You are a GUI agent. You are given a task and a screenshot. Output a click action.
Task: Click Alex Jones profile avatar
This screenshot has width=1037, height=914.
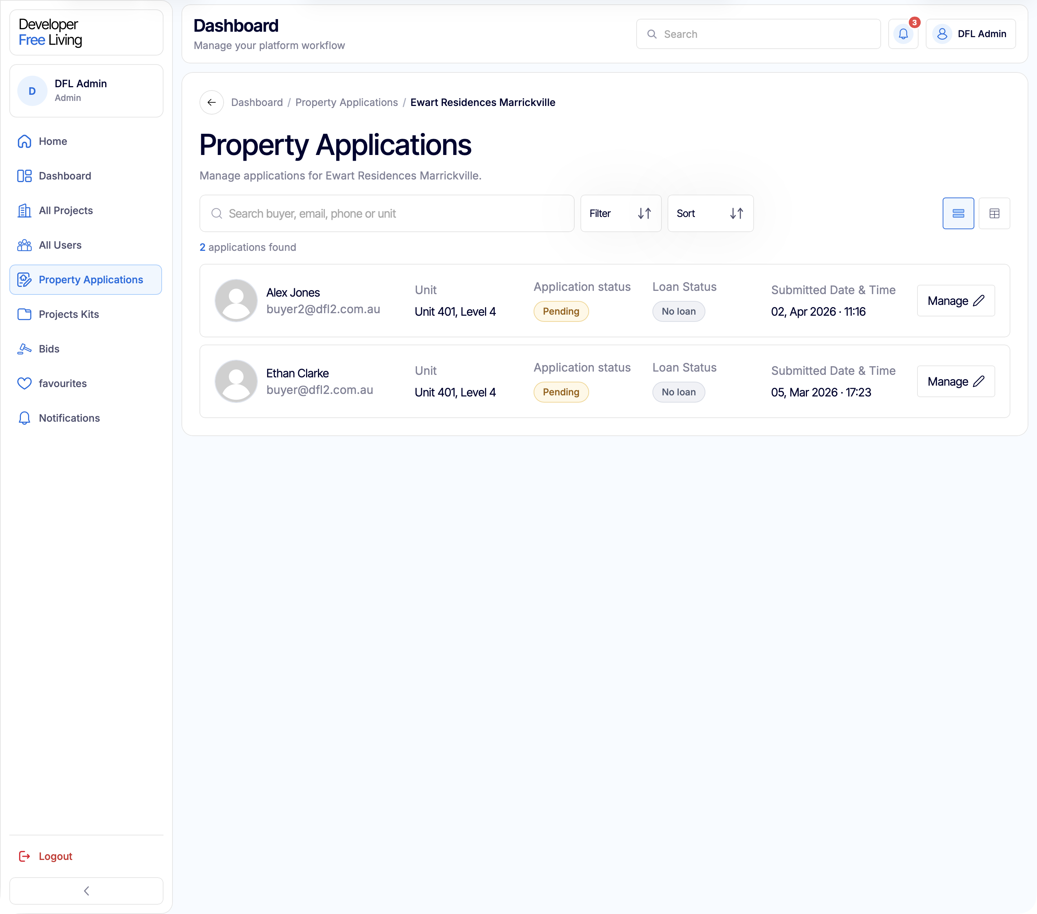pos(237,301)
